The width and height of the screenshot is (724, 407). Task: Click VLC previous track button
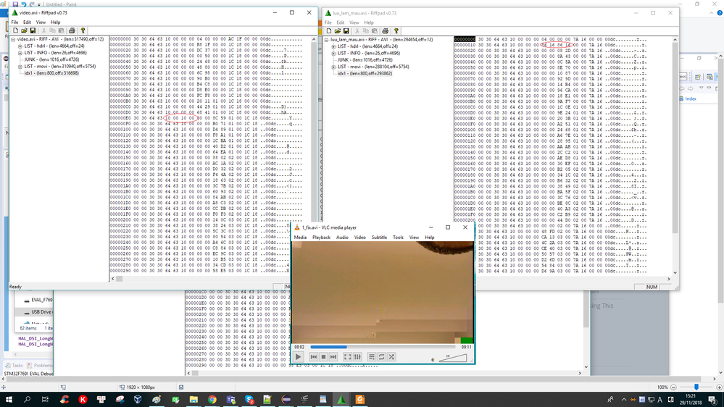tap(314, 357)
